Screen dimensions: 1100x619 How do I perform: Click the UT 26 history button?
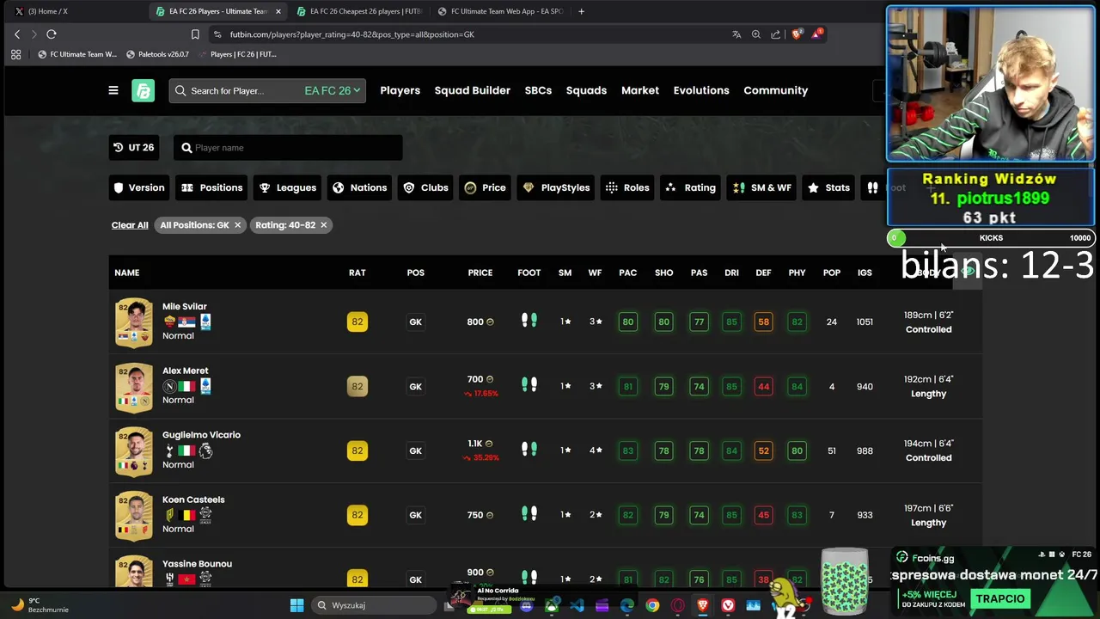pyautogui.click(x=134, y=147)
